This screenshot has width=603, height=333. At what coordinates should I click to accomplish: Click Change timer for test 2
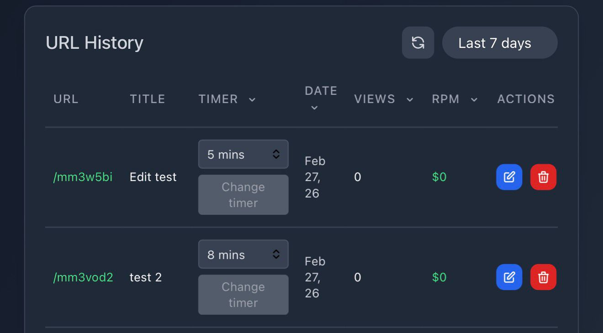click(243, 295)
